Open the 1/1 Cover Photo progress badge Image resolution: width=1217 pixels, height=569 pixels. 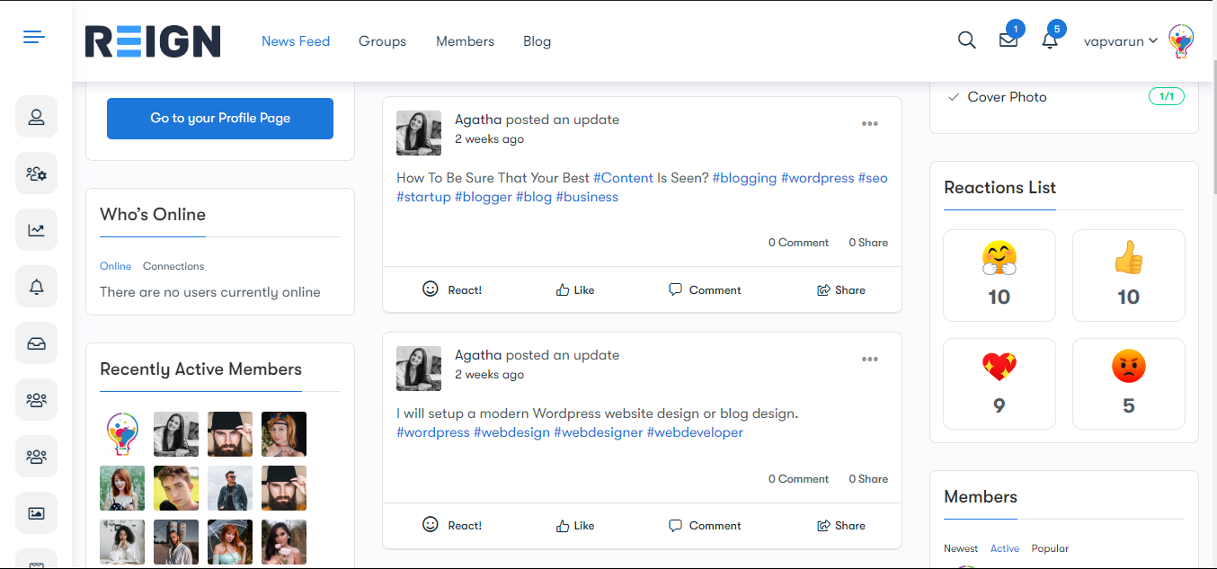[1166, 95]
